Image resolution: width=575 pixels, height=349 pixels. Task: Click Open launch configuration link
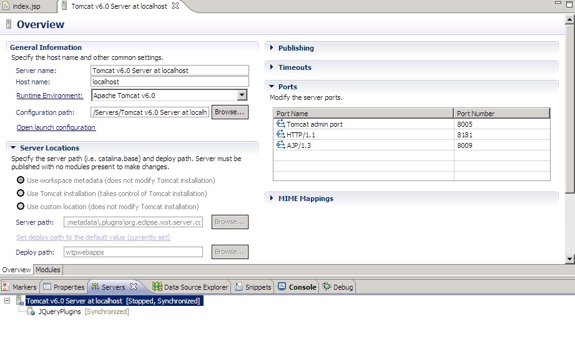point(56,127)
